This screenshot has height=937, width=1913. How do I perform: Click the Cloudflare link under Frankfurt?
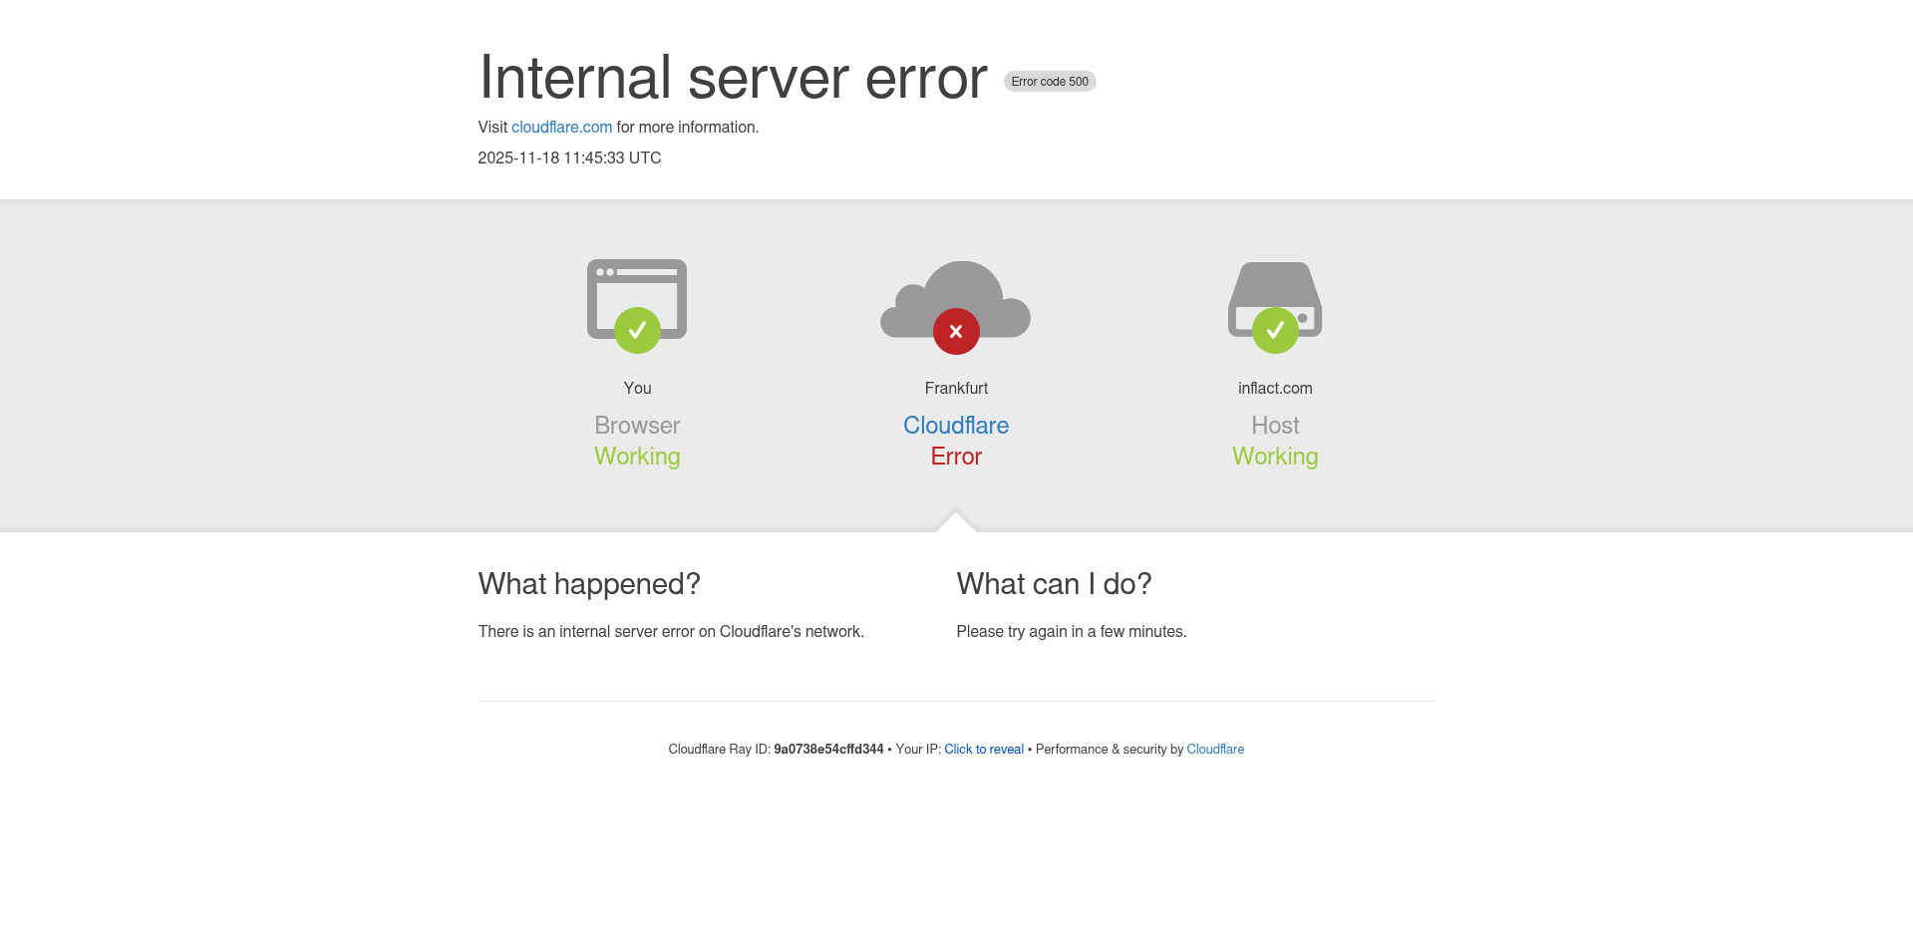955,426
